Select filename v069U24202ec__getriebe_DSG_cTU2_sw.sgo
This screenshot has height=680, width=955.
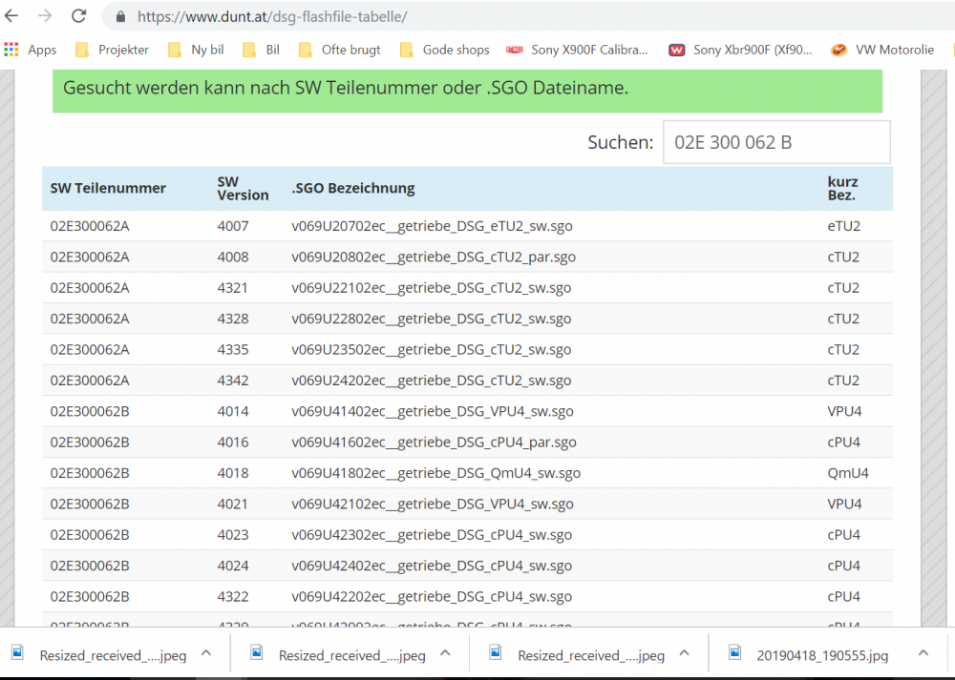click(x=432, y=381)
